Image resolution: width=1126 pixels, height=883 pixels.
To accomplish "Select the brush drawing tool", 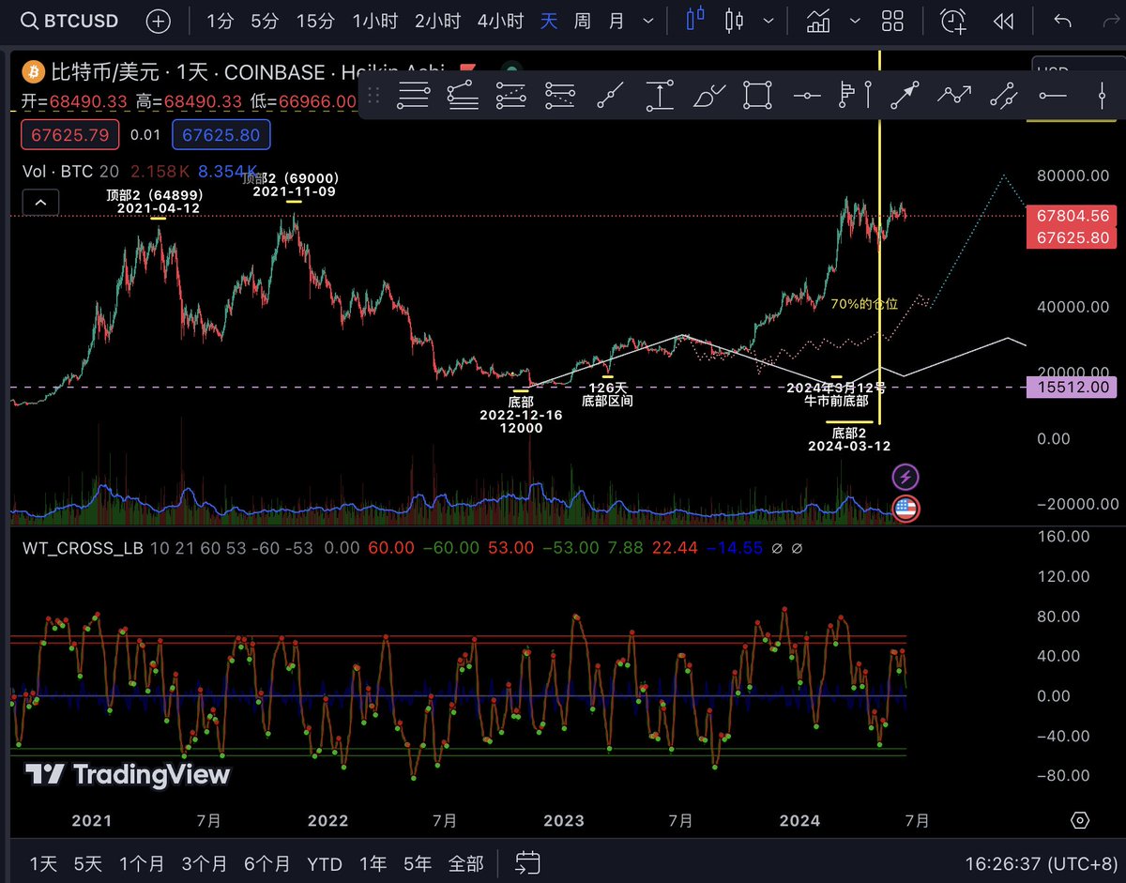I will [708, 94].
